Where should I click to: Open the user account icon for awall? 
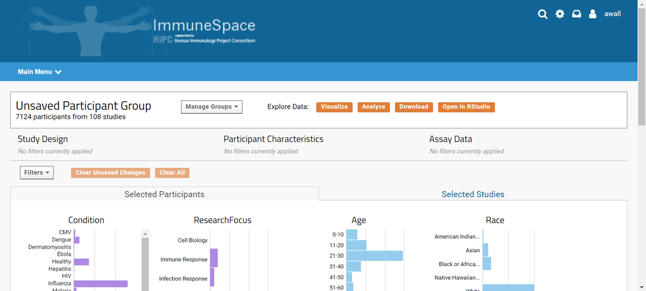coord(593,14)
